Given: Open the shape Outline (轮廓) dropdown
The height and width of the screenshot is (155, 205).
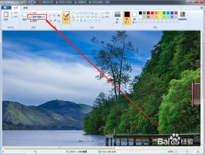Looking at the screenshot, I should pos(106,13).
